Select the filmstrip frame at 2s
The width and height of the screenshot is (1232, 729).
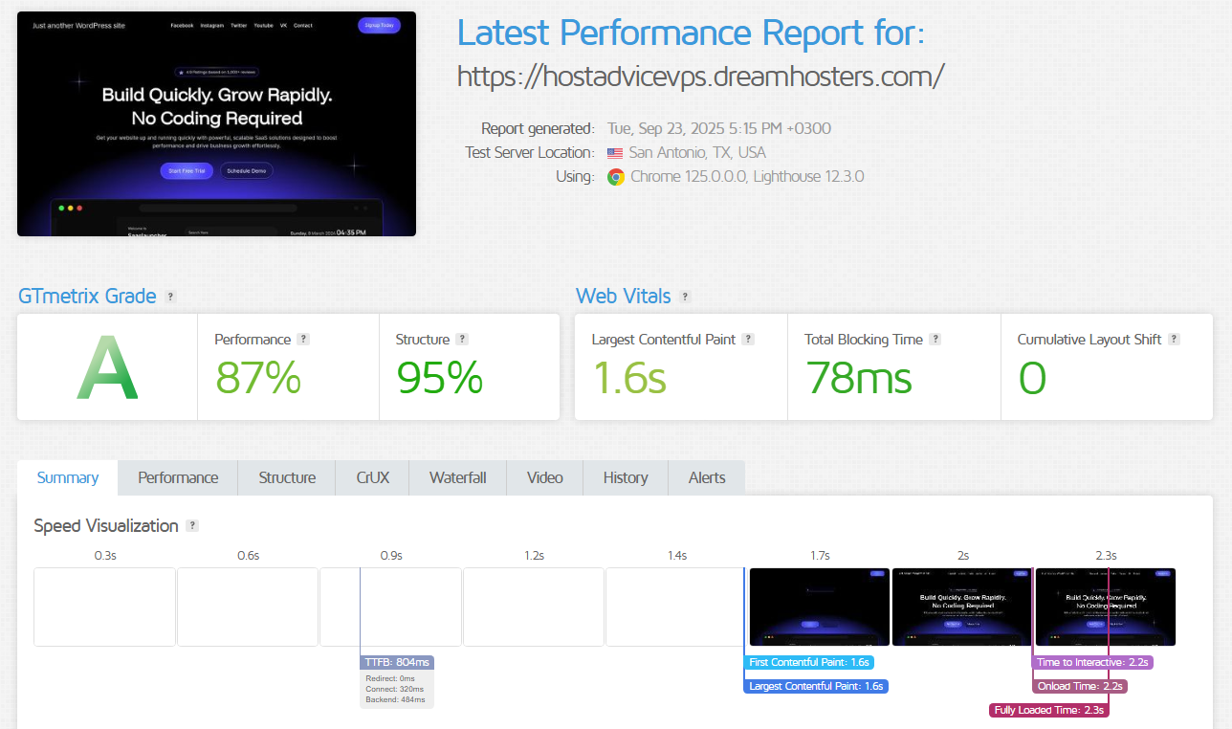pos(962,607)
